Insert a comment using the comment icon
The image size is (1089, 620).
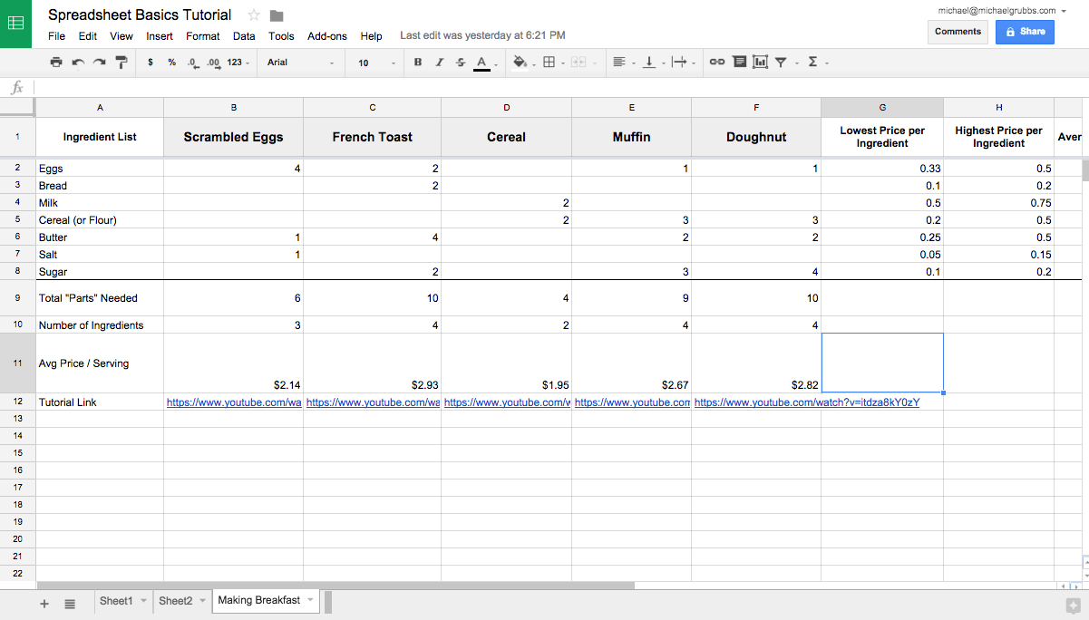coord(741,62)
